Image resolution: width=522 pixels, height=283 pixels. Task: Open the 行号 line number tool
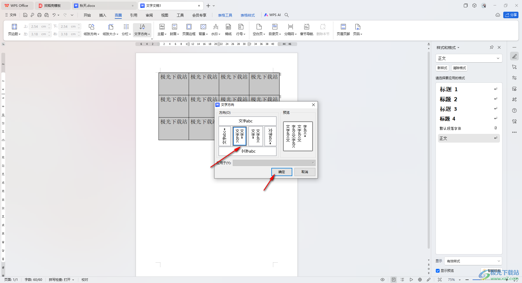(241, 30)
